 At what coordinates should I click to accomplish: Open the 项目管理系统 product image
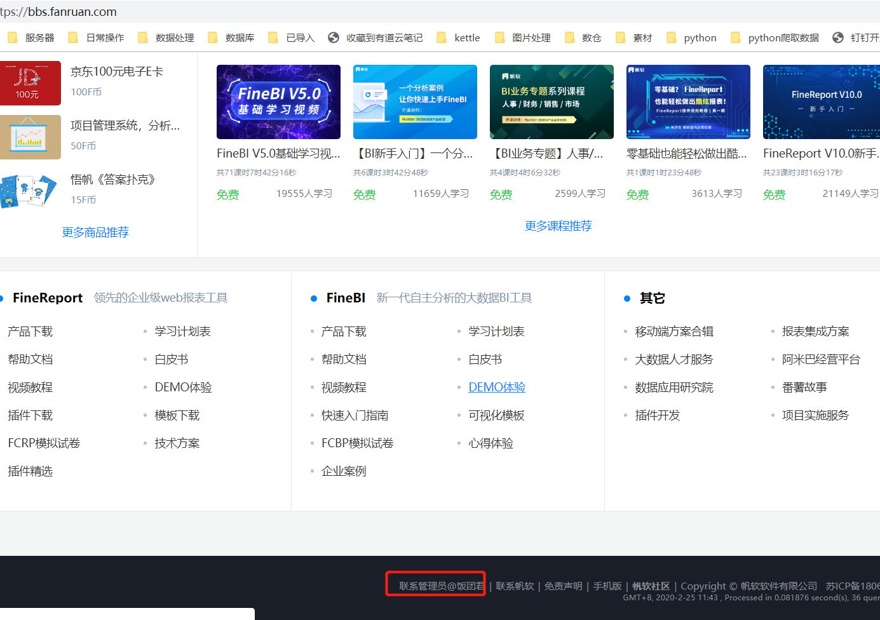30,137
